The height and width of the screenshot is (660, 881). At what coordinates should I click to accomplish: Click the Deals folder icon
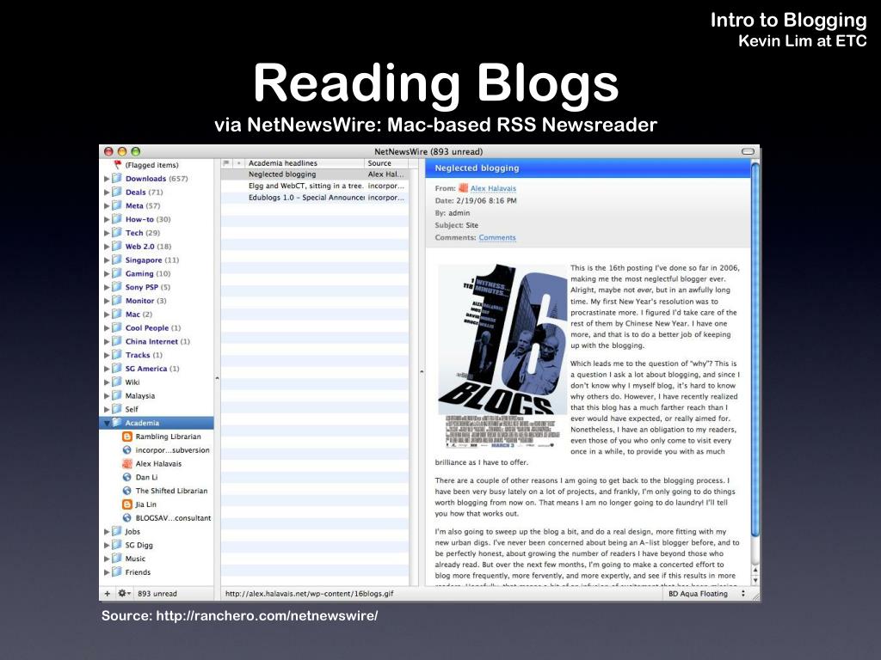coord(117,192)
